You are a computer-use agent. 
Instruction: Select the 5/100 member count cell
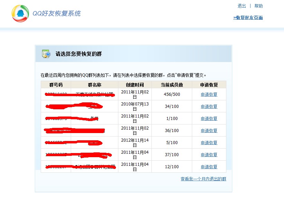pyautogui.click(x=172, y=143)
